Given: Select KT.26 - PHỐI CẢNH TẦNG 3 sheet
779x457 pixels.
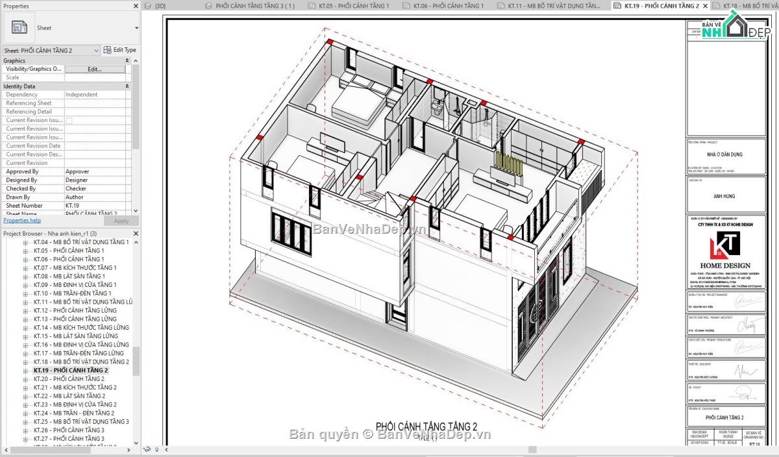Looking at the screenshot, I should coord(69,430).
